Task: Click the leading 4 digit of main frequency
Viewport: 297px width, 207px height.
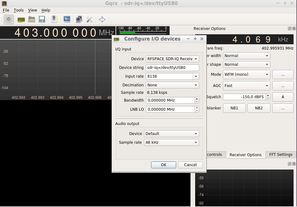Action: (x=17, y=32)
